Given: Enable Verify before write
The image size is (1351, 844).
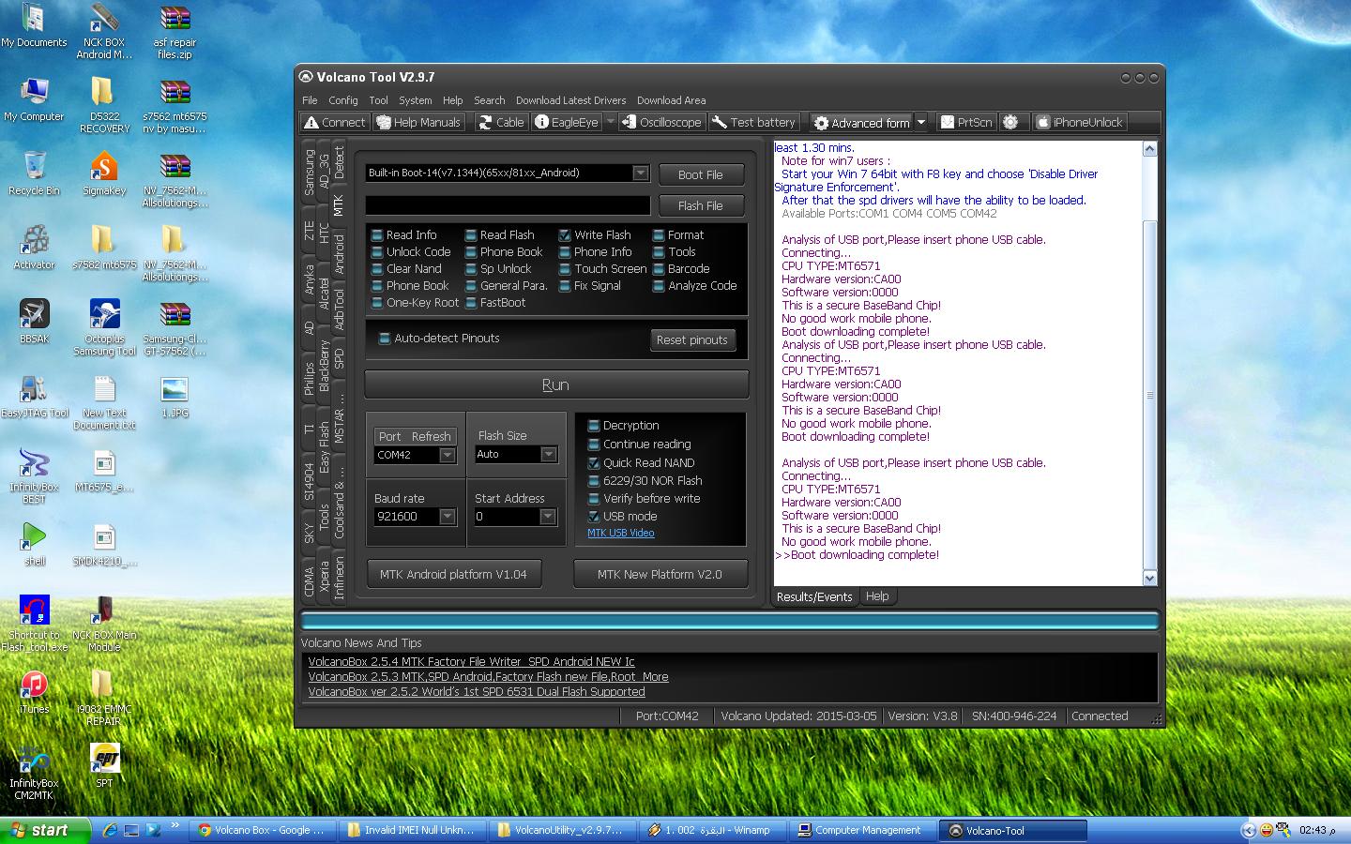Looking at the screenshot, I should (x=594, y=499).
